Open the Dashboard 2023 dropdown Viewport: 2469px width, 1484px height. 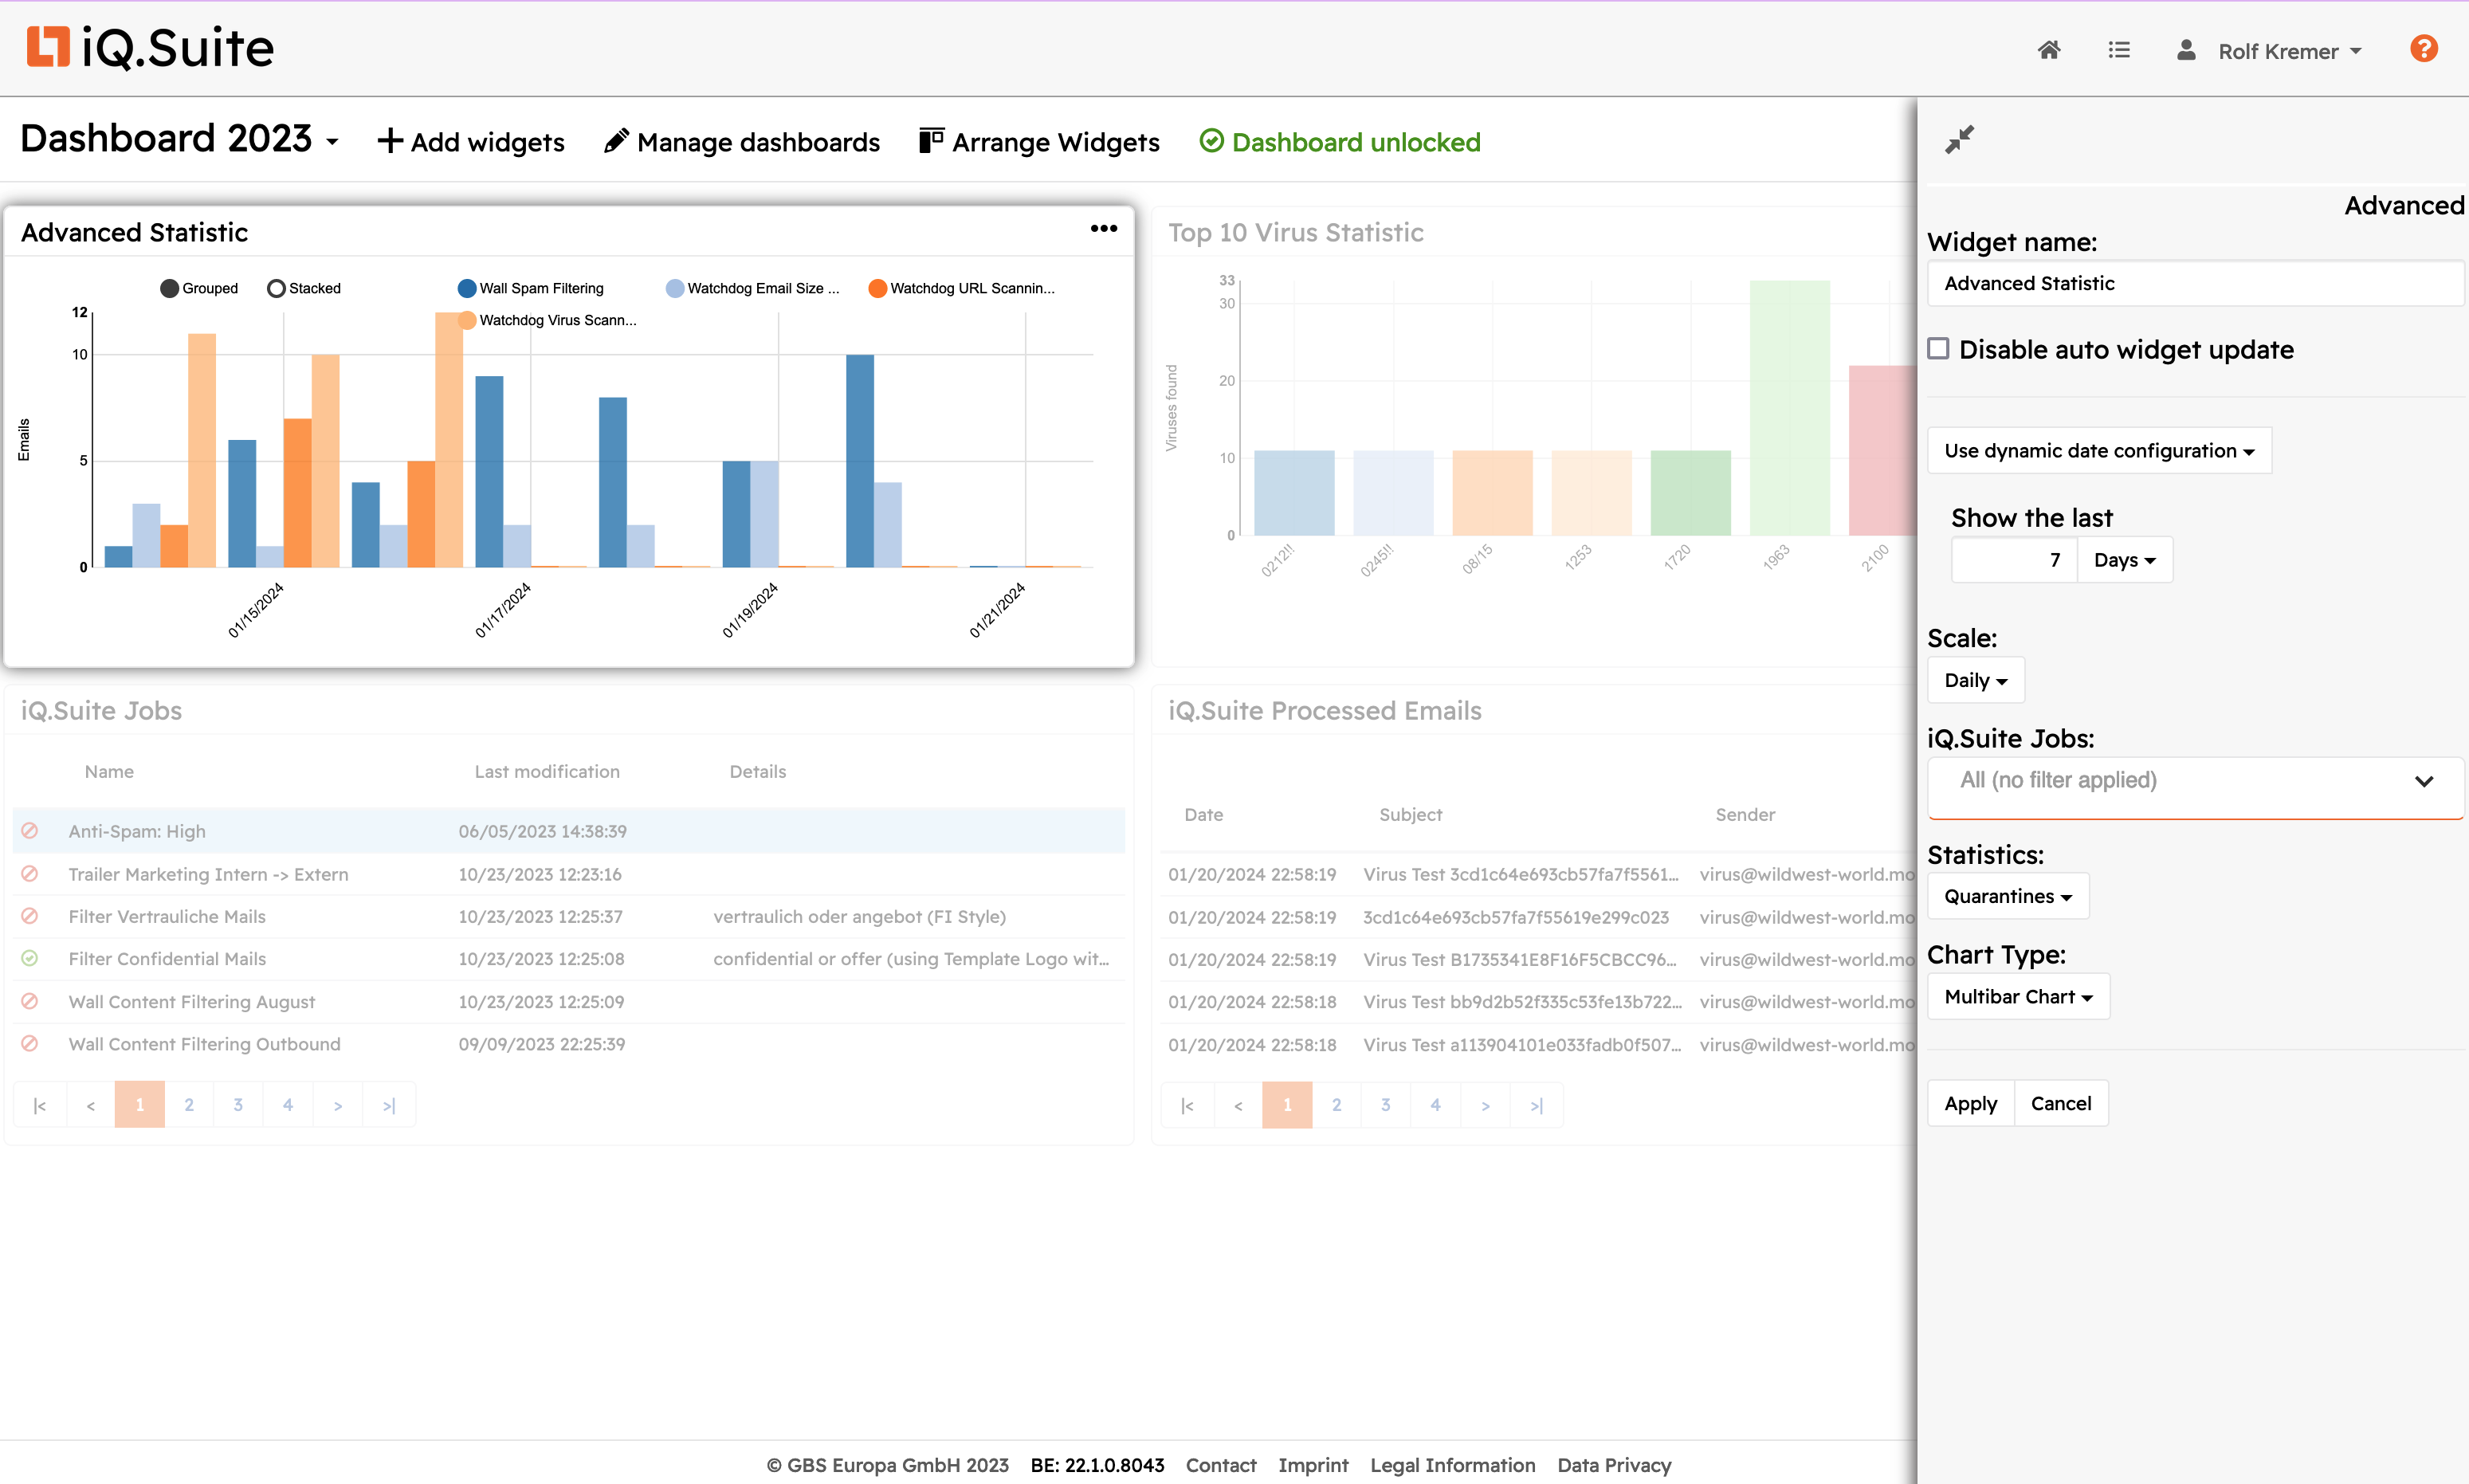click(179, 139)
